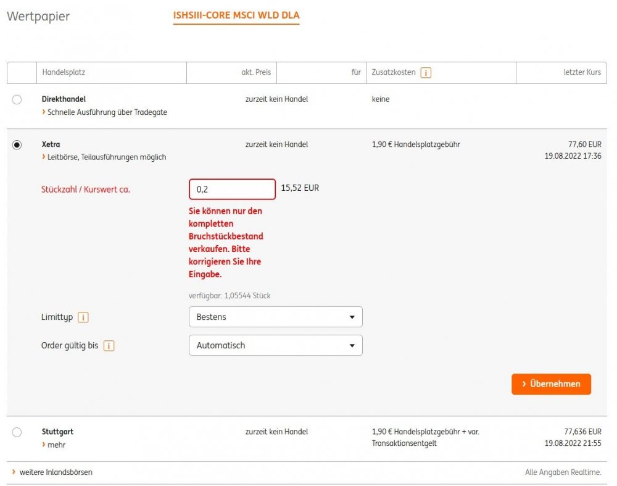Click the Stückzahl input field
Screen dimensions: 617x486
(232, 189)
